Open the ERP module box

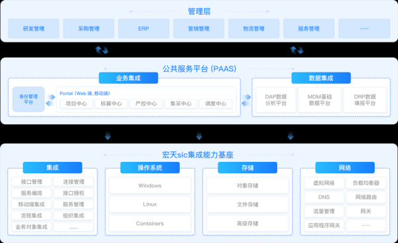144,29
